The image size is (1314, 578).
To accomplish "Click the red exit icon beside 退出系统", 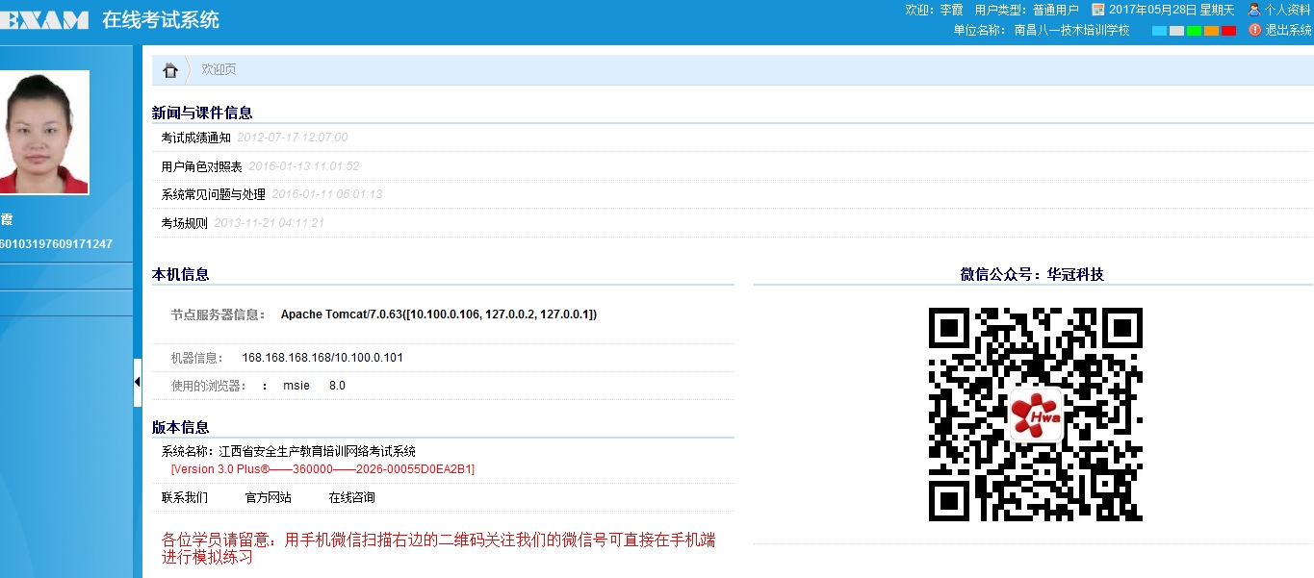I will (1254, 30).
